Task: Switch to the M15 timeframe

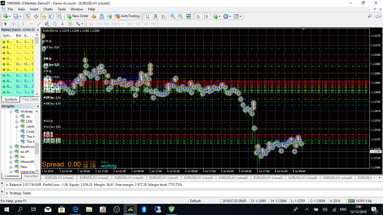Action: pyautogui.click(x=107, y=24)
